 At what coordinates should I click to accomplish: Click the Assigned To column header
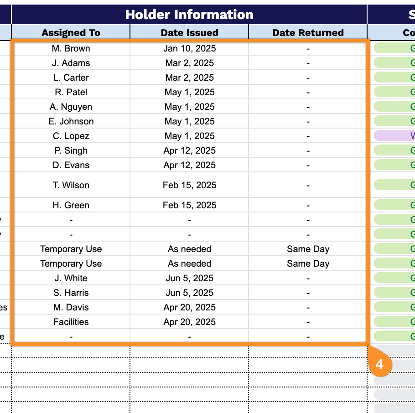[71, 33]
